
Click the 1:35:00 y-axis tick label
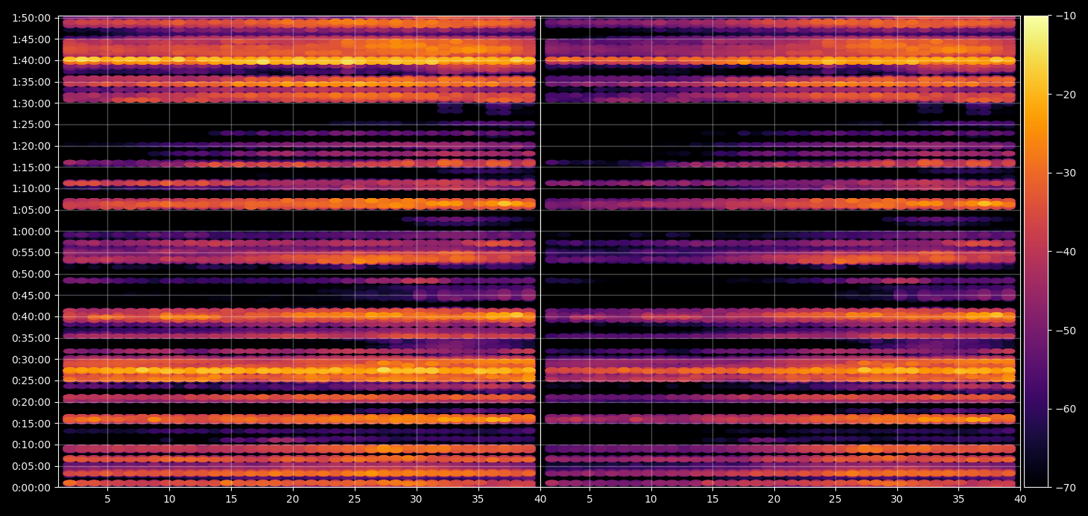(31, 81)
